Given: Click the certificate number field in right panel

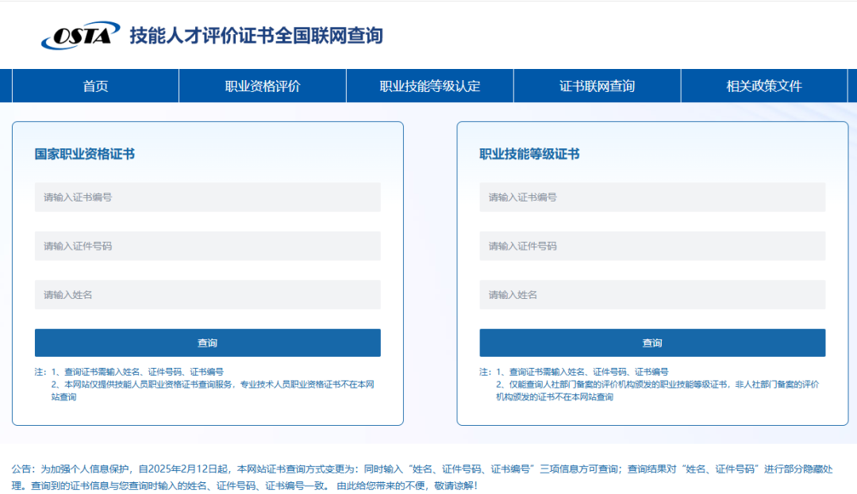Looking at the screenshot, I should (652, 197).
